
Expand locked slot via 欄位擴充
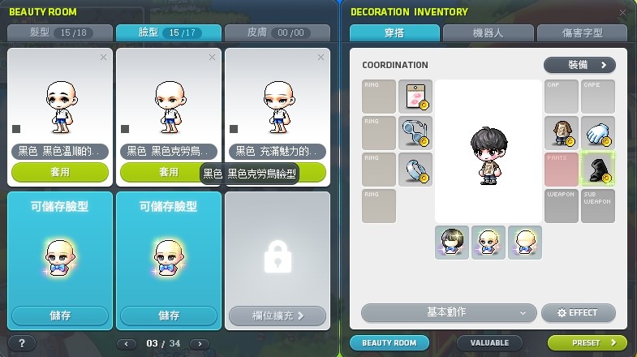(x=278, y=316)
